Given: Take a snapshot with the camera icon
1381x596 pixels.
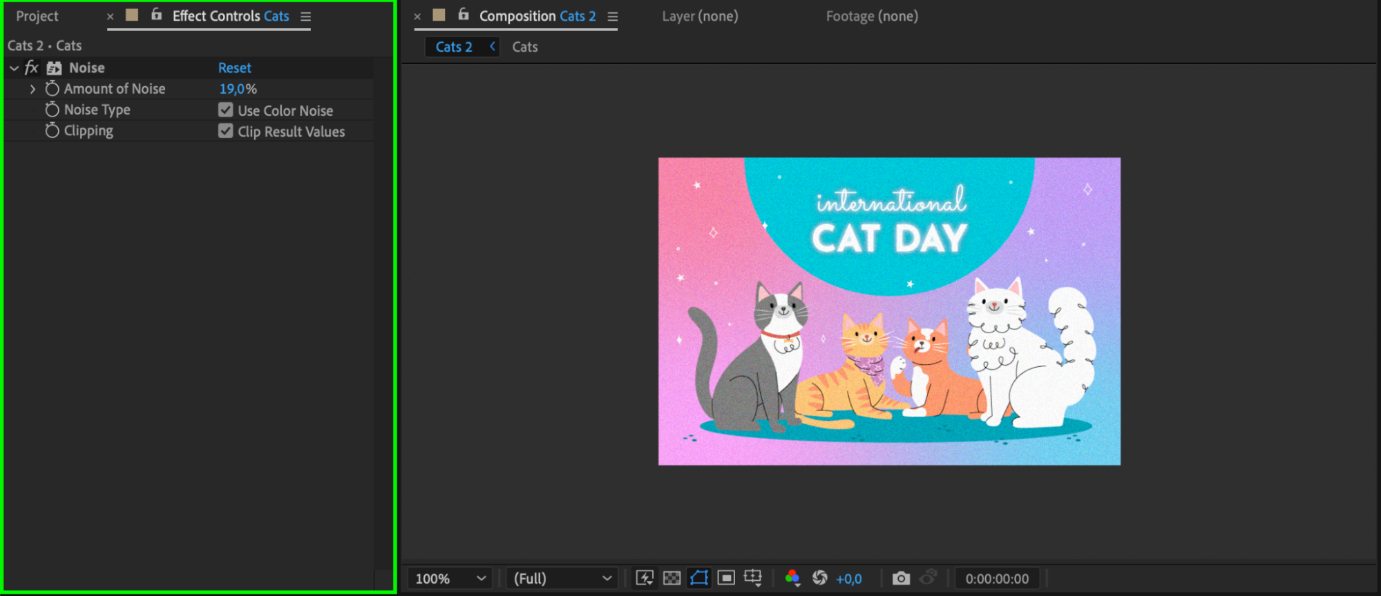Looking at the screenshot, I should point(901,578).
